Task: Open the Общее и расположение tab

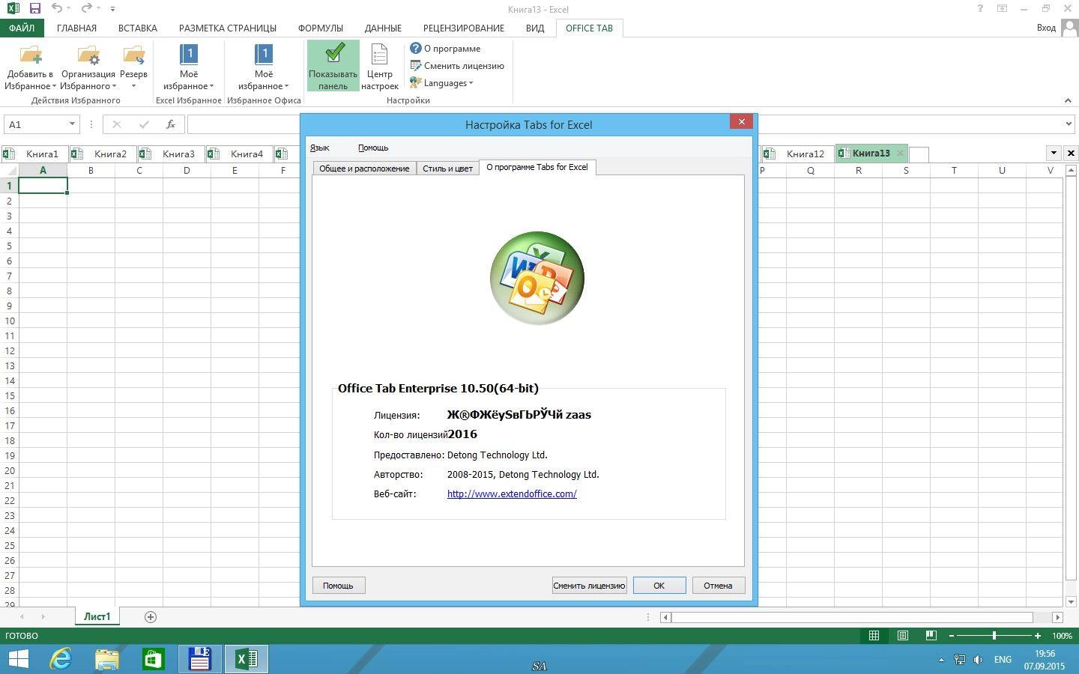Action: pos(364,168)
